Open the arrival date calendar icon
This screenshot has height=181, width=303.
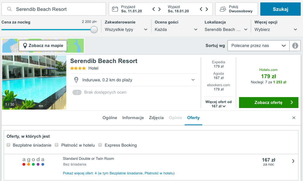115,9
